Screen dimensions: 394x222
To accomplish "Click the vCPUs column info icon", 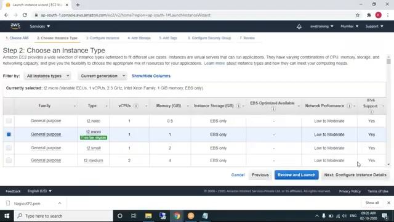I will tap(136, 106).
